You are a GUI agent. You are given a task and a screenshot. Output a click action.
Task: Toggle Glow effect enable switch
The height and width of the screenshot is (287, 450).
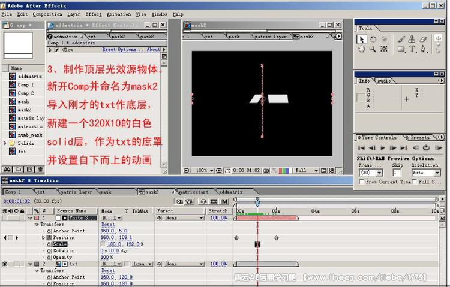[57, 50]
